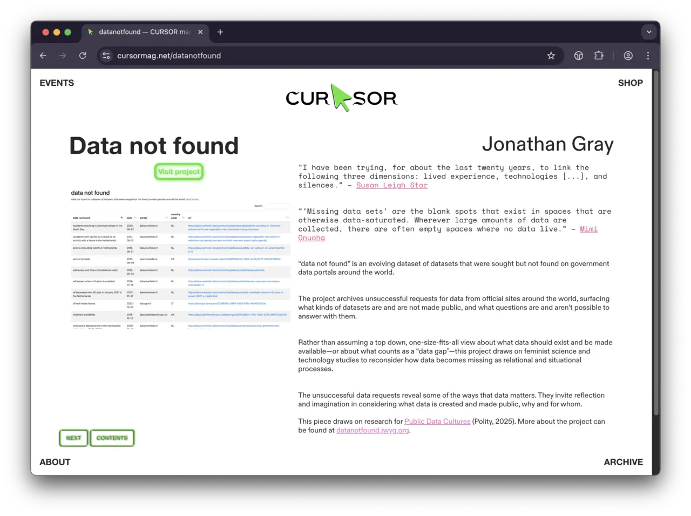The height and width of the screenshot is (516, 691).
Task: Follow the Susan Leigh Star link
Action: 391,185
